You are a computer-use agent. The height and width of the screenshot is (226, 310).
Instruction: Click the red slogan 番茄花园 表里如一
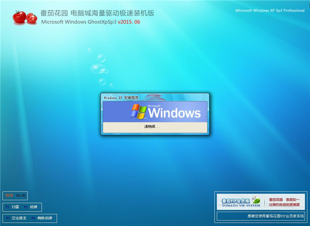284,200
